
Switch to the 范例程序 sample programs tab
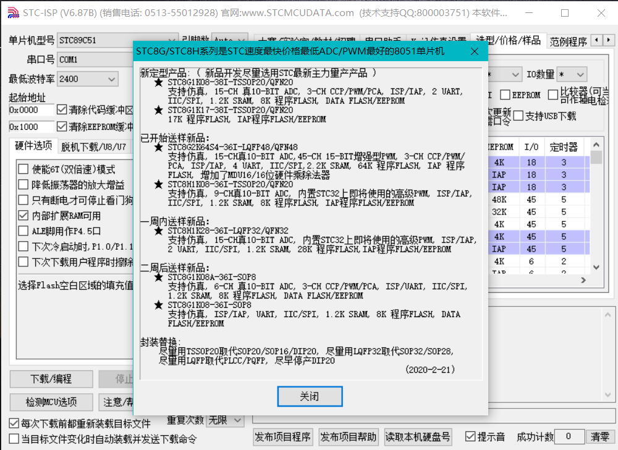tap(567, 41)
